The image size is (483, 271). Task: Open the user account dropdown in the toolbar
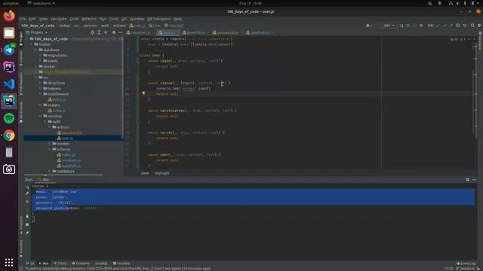click(369, 26)
